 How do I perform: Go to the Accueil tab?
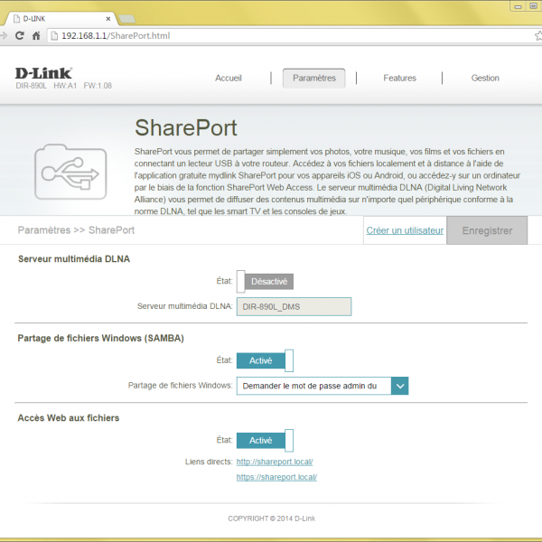229,79
